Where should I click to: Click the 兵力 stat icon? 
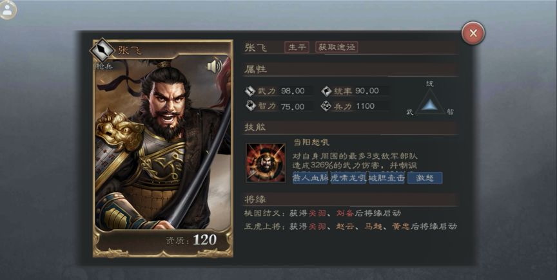[x=326, y=106]
